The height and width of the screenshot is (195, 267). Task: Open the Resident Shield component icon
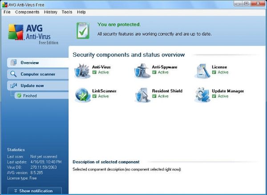142,95
